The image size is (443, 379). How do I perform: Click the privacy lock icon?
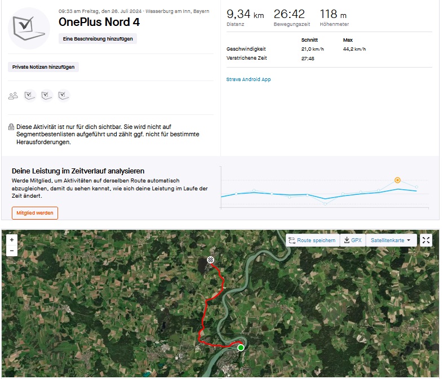11,127
